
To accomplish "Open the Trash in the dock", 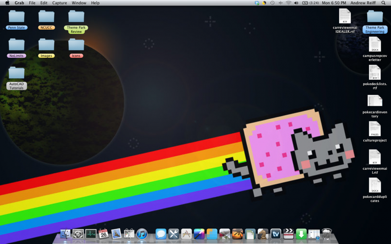I will [327, 234].
